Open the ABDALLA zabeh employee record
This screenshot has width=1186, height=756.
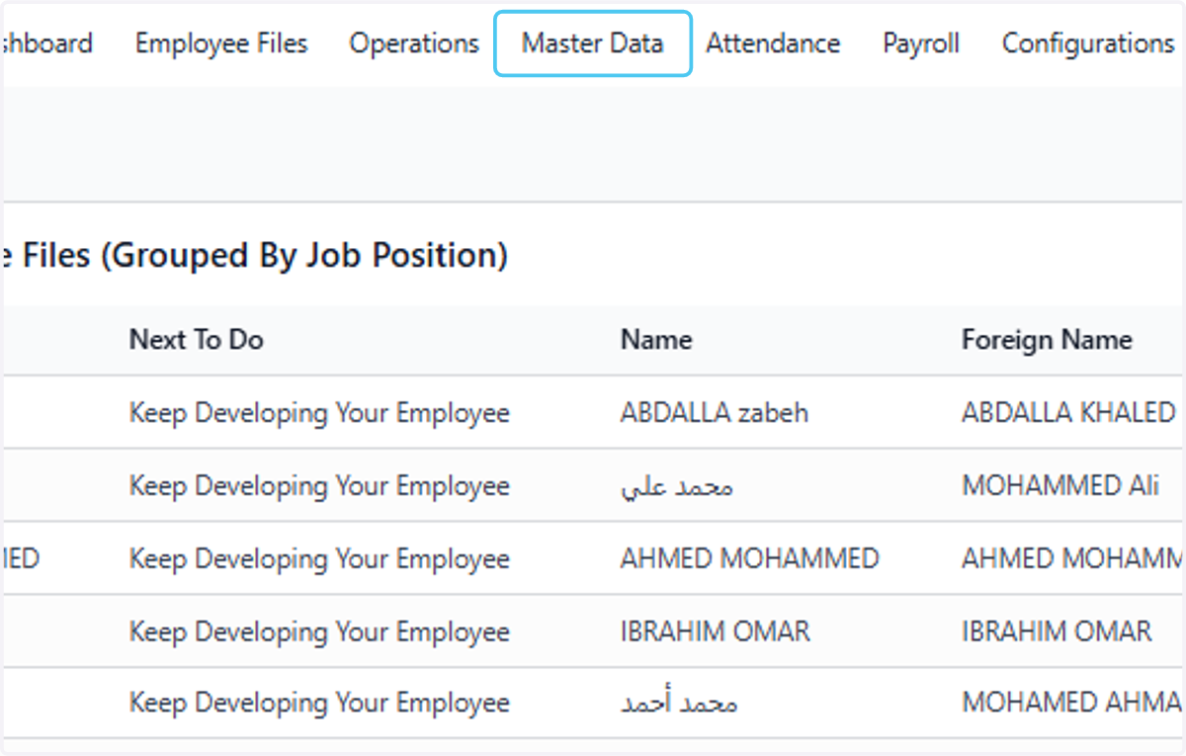click(715, 412)
